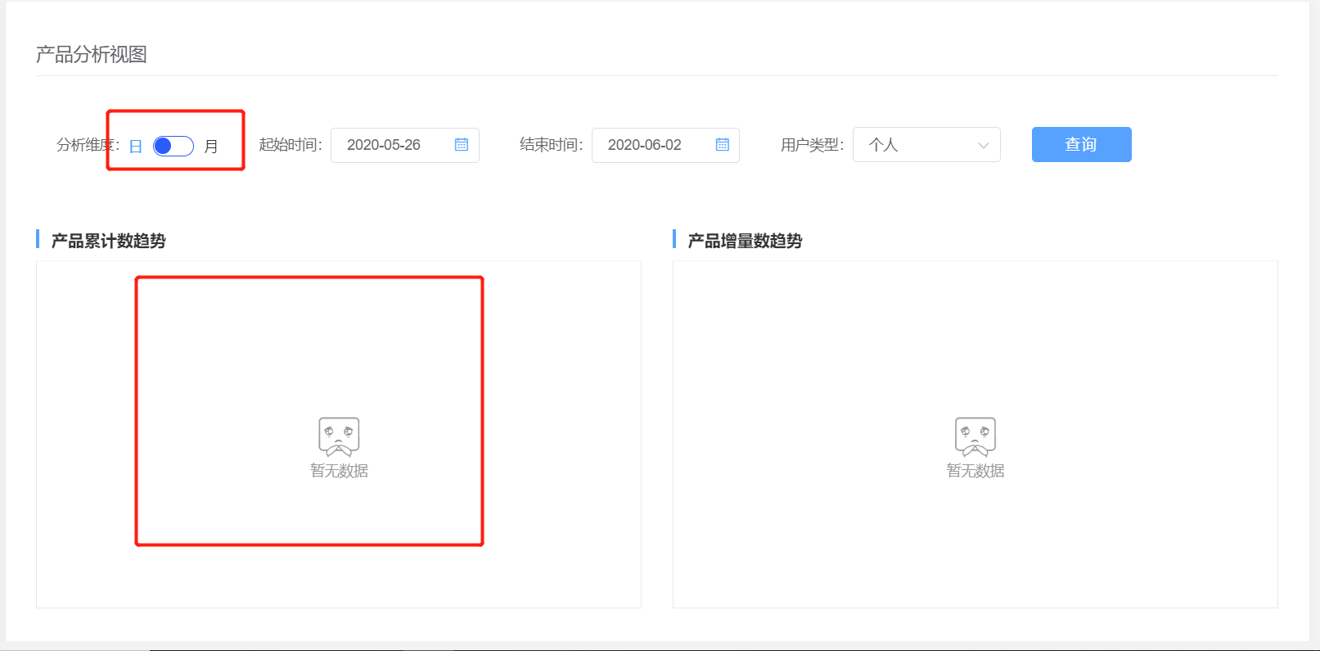Open the 用户类型 dropdown showing 个人
The height and width of the screenshot is (651, 1320).
tap(926, 145)
